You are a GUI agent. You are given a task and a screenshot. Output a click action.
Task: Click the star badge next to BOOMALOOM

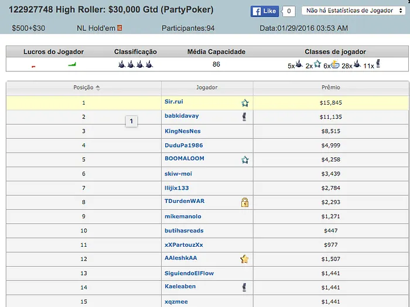[245, 160]
